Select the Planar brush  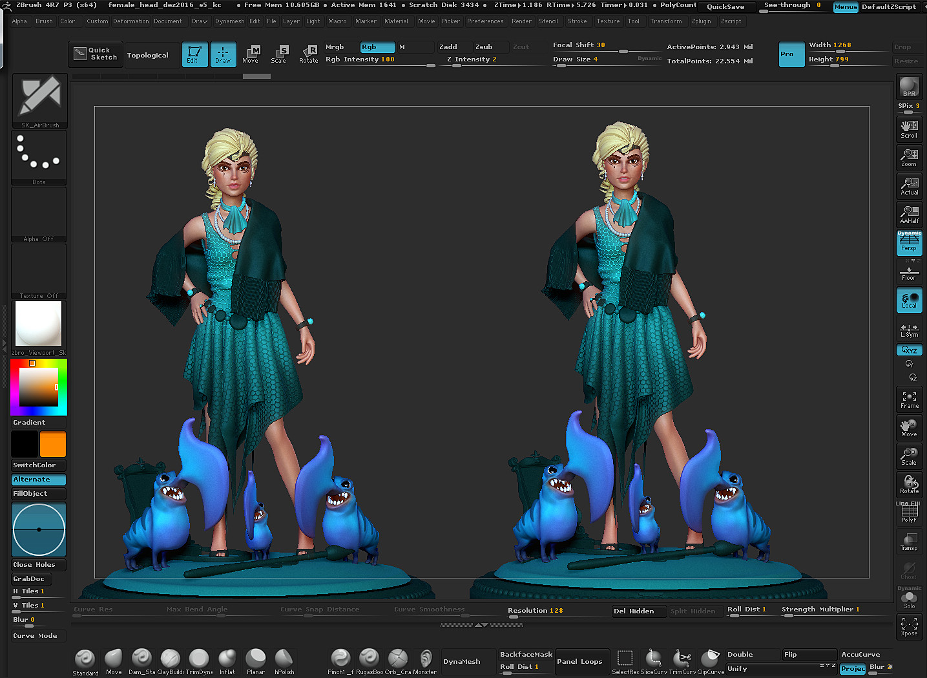[256, 662]
